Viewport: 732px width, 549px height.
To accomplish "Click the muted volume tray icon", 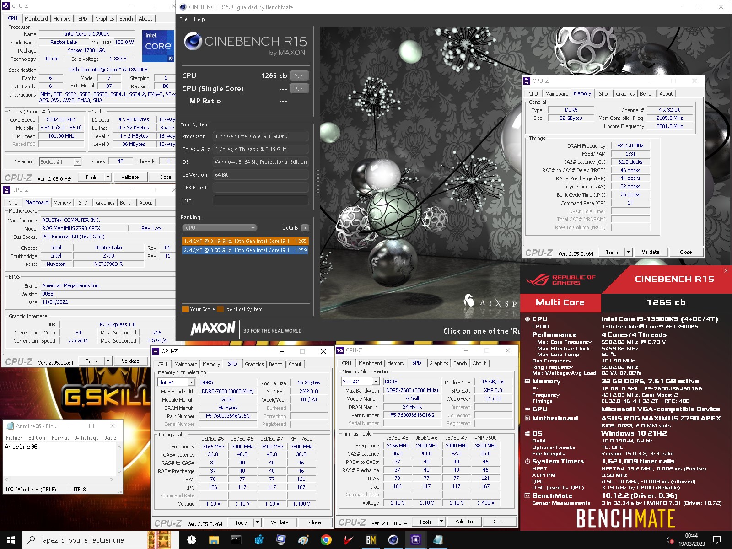I will click(669, 540).
